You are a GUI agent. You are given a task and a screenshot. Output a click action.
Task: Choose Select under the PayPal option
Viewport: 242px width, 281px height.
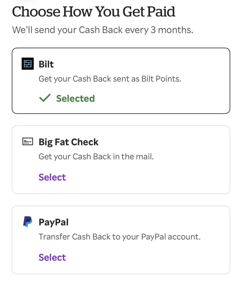click(52, 257)
